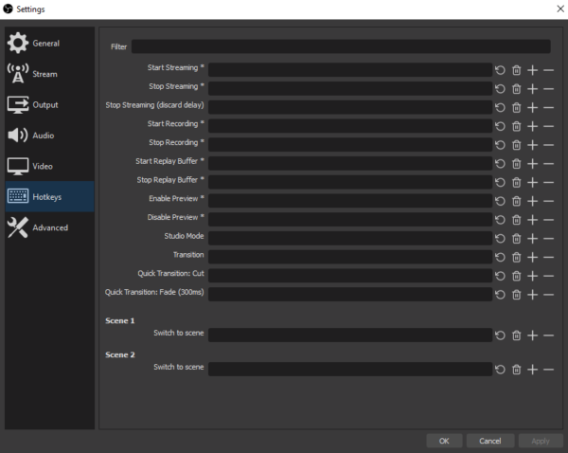
Task: Click the Apply button
Action: (x=541, y=441)
